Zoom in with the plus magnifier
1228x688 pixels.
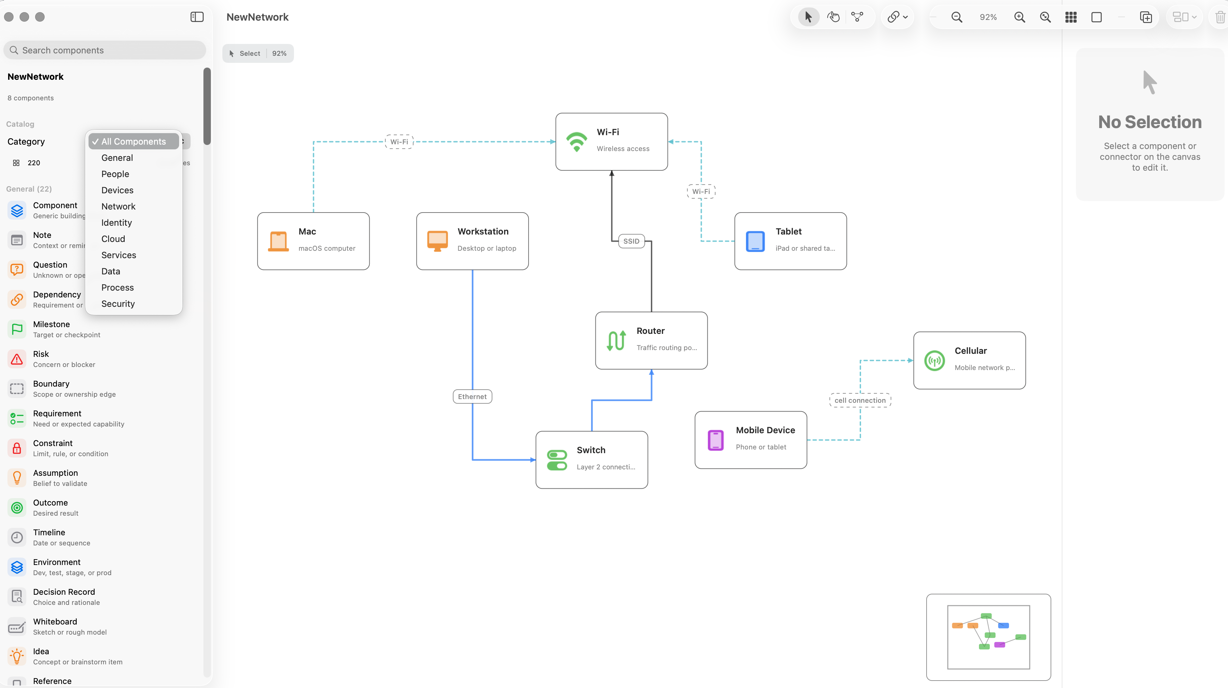tap(1020, 17)
